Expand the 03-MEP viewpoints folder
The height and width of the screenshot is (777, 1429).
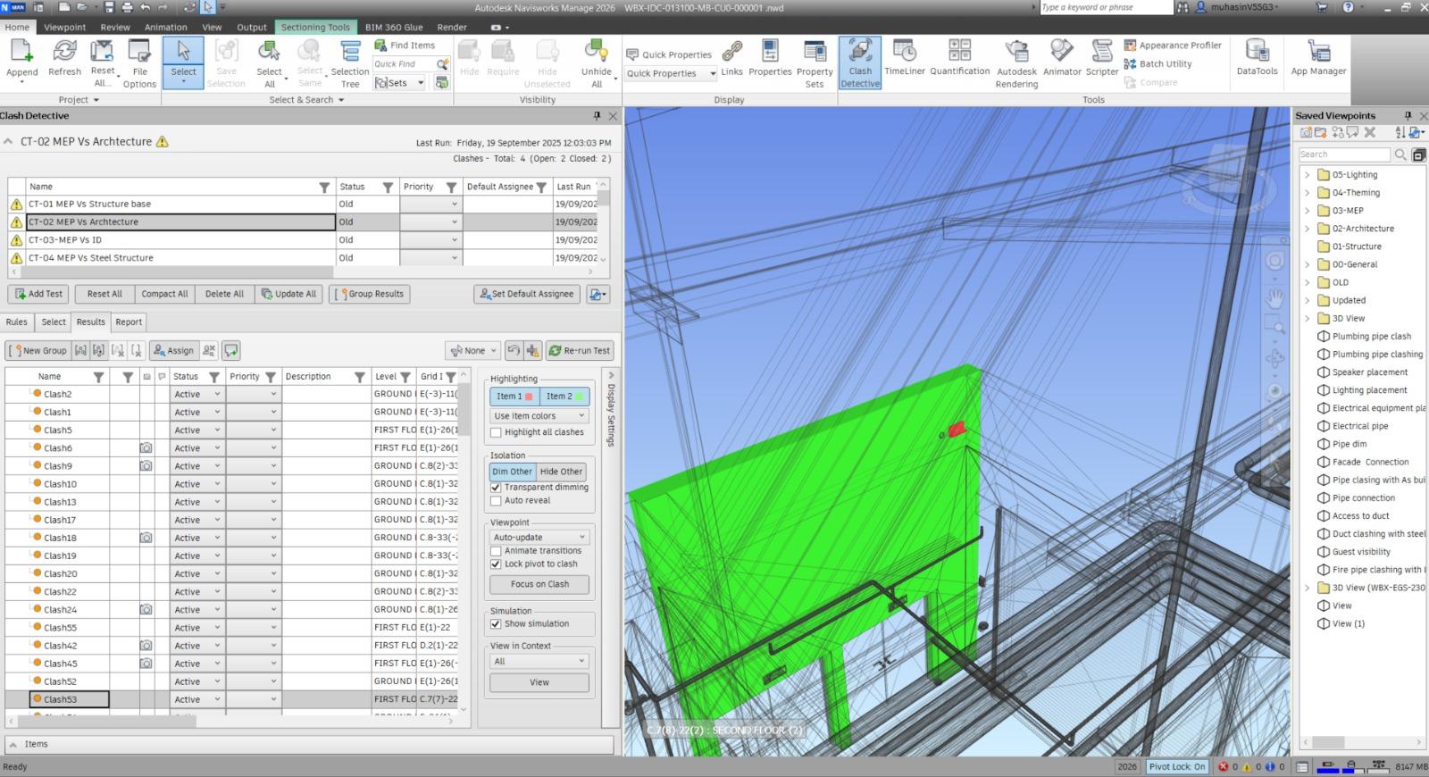(1308, 211)
